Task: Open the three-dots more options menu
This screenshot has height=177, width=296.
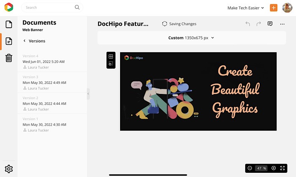Action: click(282, 24)
